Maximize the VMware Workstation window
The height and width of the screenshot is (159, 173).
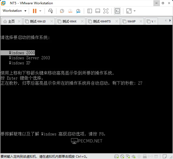tap(163, 3)
